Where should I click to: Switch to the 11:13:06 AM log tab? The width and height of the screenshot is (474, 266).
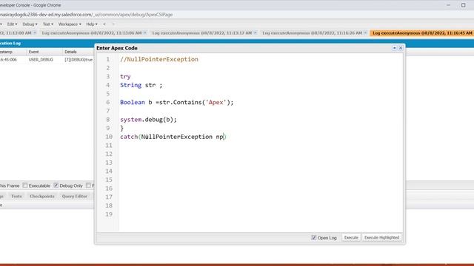[92, 33]
